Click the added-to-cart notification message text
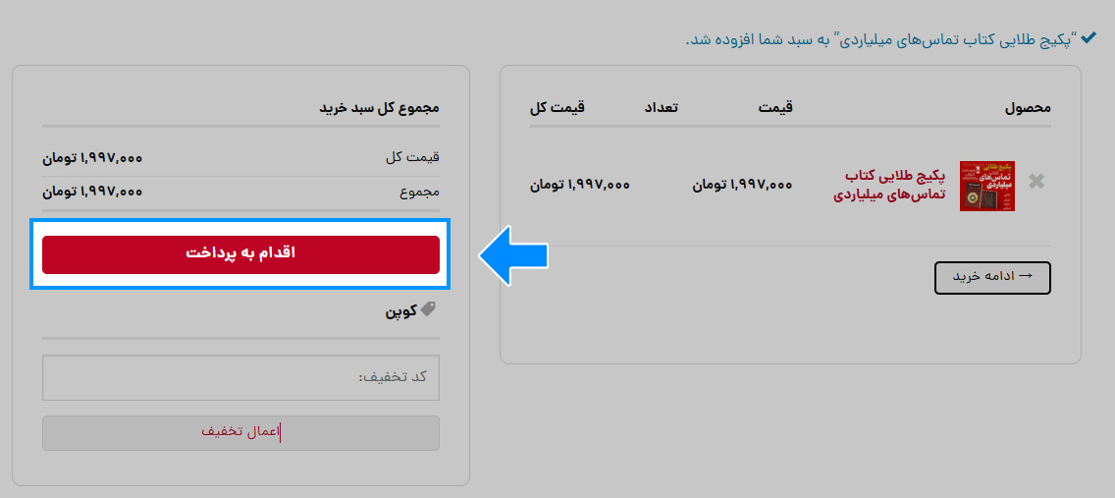Image resolution: width=1115 pixels, height=498 pixels. (x=881, y=39)
